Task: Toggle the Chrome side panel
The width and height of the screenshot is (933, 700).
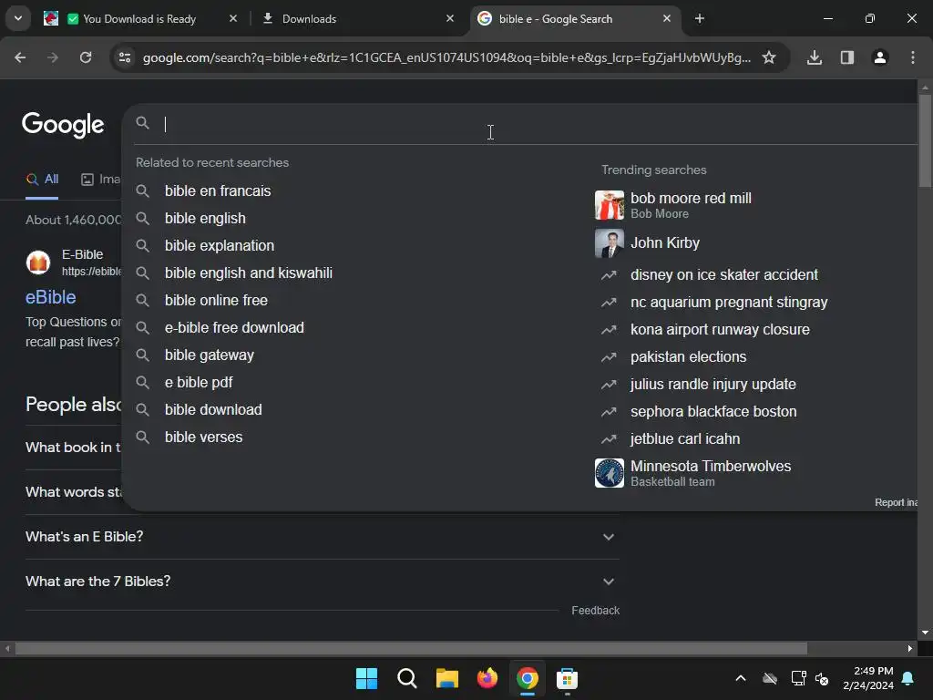Action: pos(847,57)
